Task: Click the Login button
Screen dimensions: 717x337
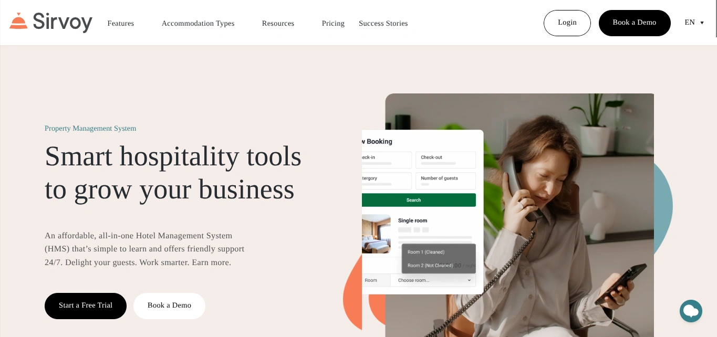Action: tap(567, 23)
